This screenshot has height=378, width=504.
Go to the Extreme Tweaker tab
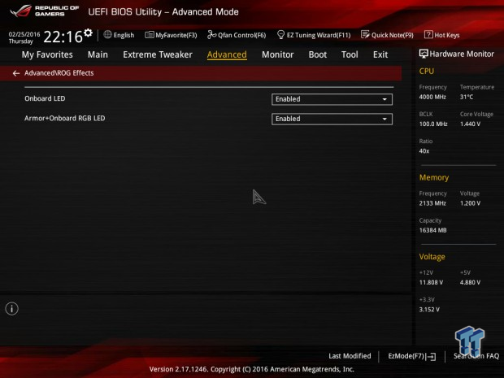tap(158, 54)
